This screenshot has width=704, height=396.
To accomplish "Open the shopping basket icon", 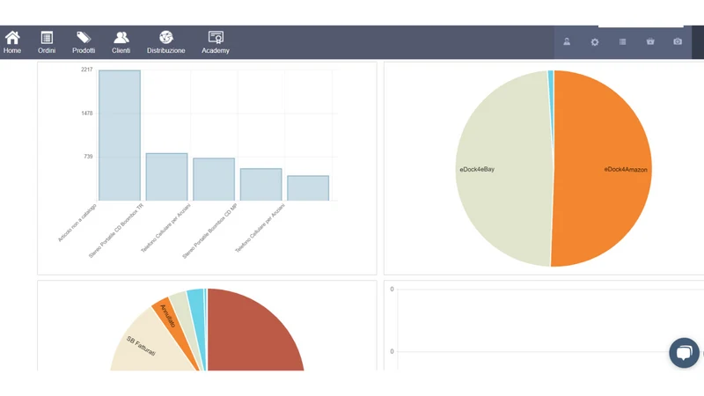I will [650, 41].
